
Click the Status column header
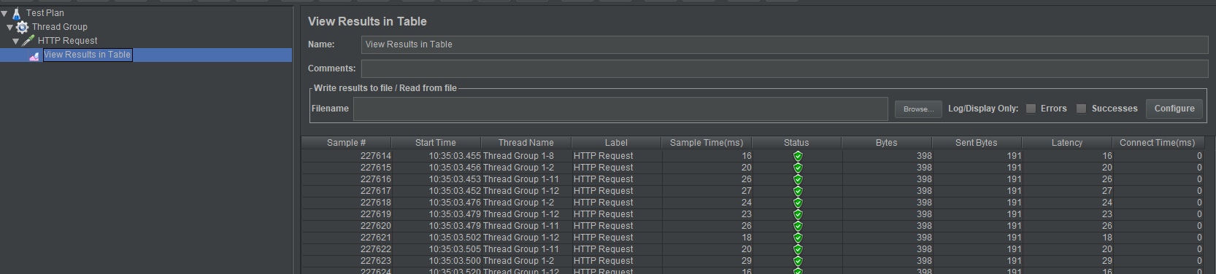tap(796, 143)
